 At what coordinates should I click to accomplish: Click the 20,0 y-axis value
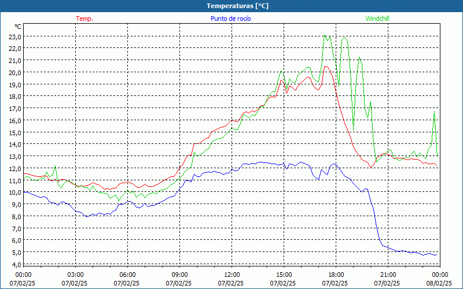pyautogui.click(x=15, y=73)
